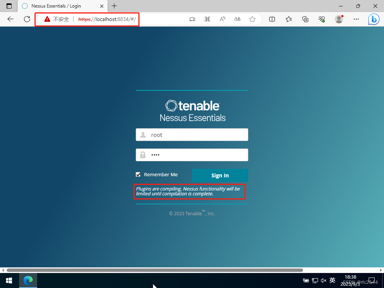Click the tenable logo
384x288 pixels.
[x=192, y=106]
